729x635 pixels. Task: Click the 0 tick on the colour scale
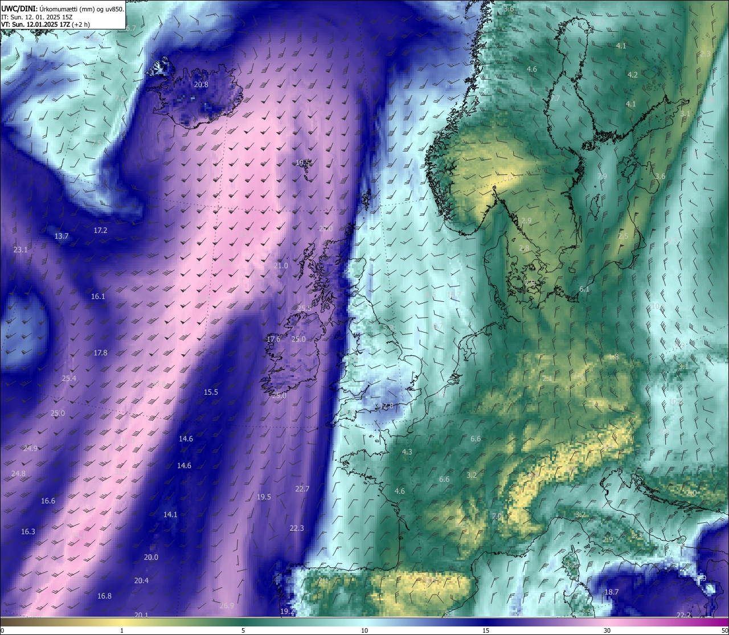pyautogui.click(x=2, y=630)
